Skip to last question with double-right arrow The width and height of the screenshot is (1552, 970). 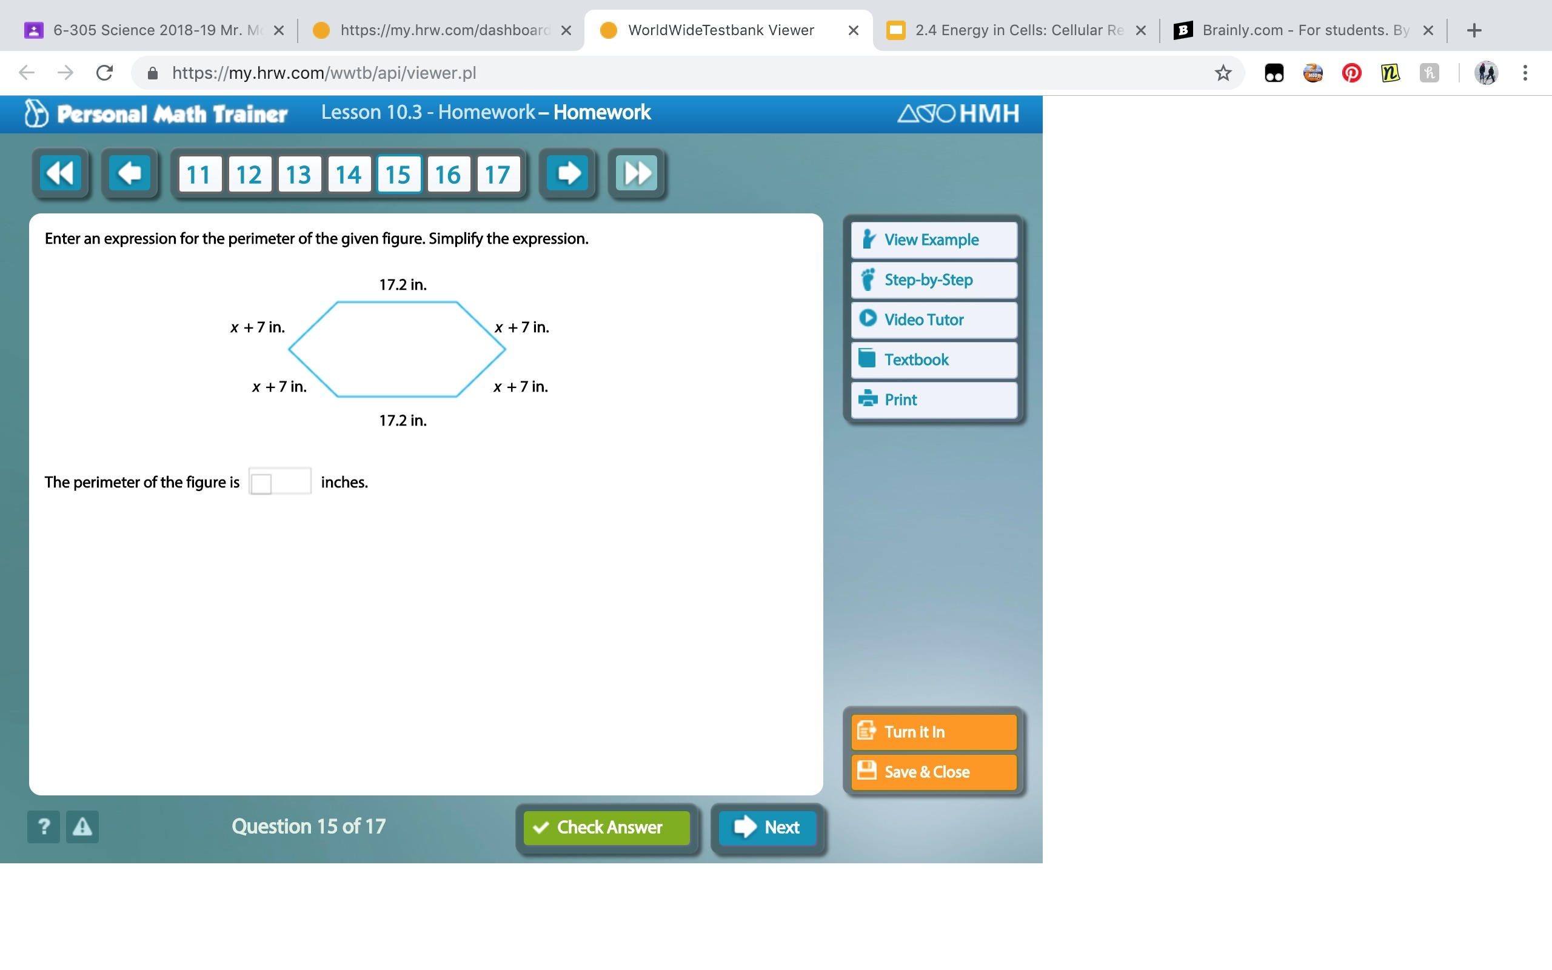[636, 173]
